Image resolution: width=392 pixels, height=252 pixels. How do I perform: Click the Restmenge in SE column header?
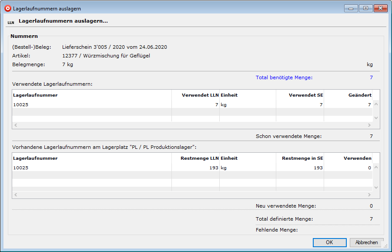pos(300,158)
